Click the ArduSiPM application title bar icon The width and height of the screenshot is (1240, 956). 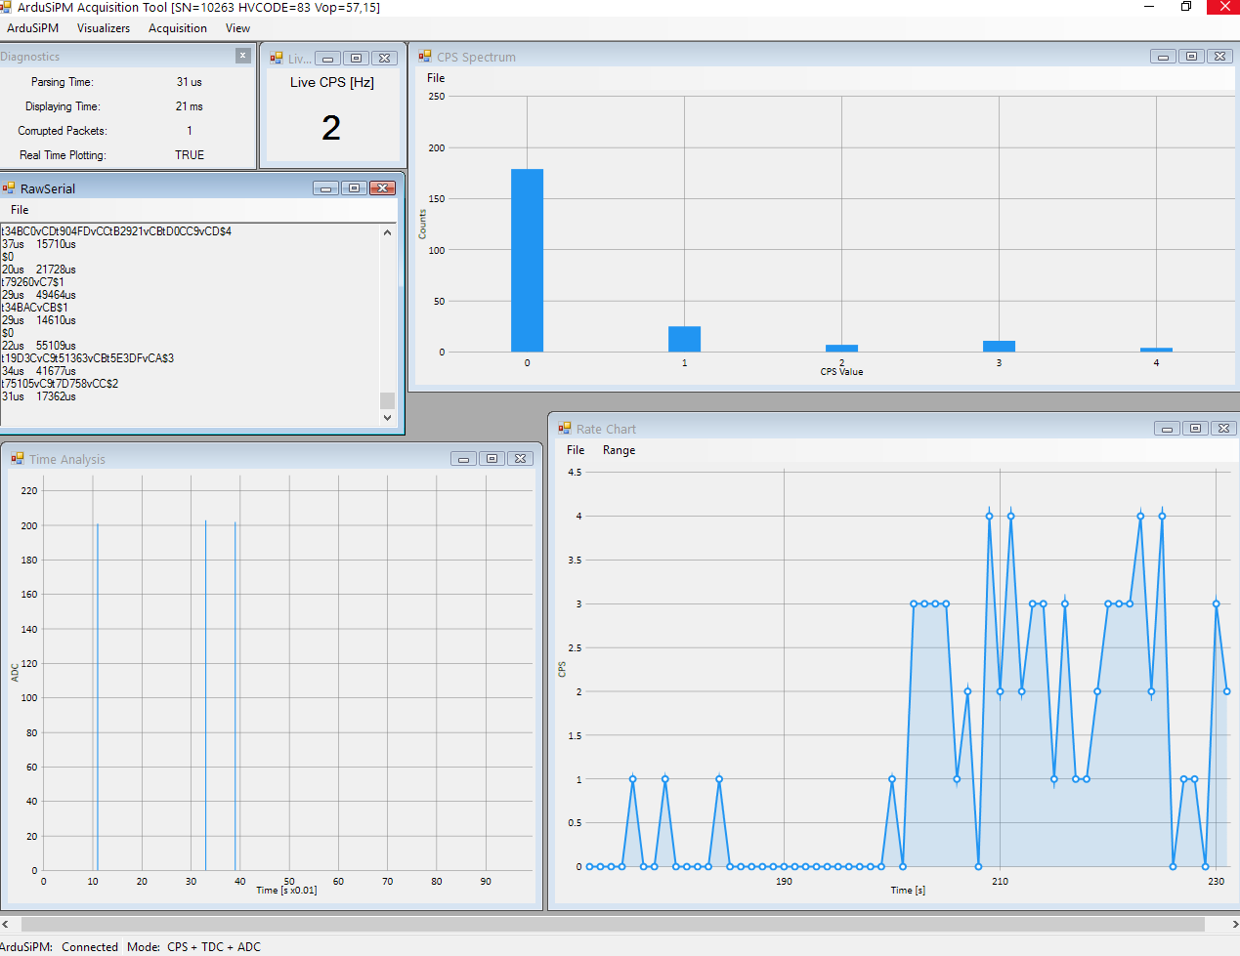click(x=6, y=7)
